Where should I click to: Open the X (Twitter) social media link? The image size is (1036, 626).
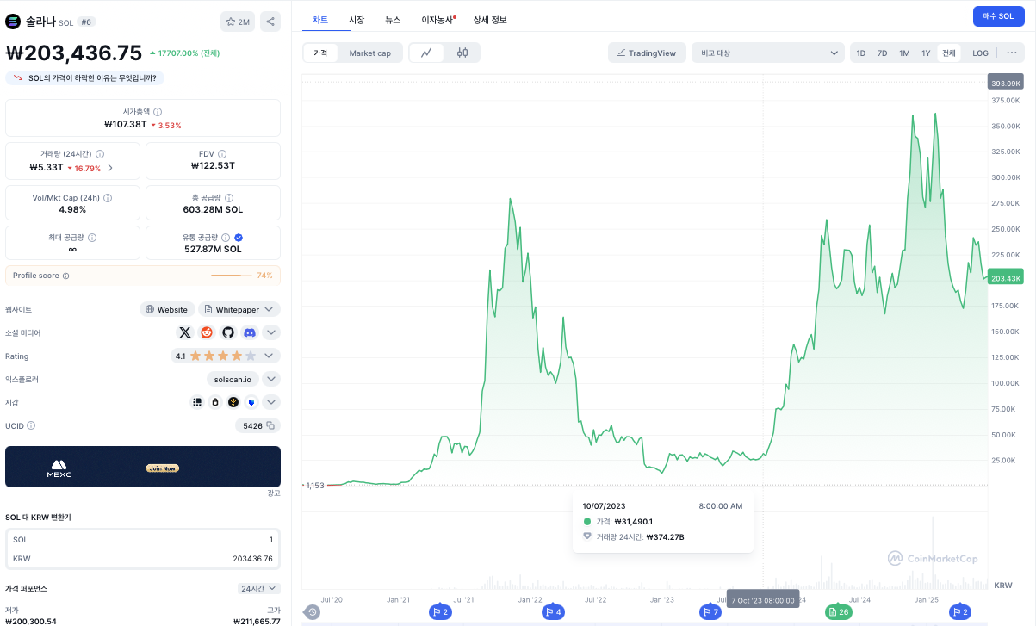(184, 332)
